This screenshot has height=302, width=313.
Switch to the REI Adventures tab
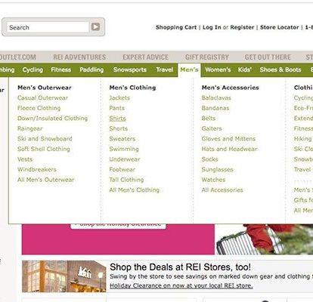tap(79, 57)
